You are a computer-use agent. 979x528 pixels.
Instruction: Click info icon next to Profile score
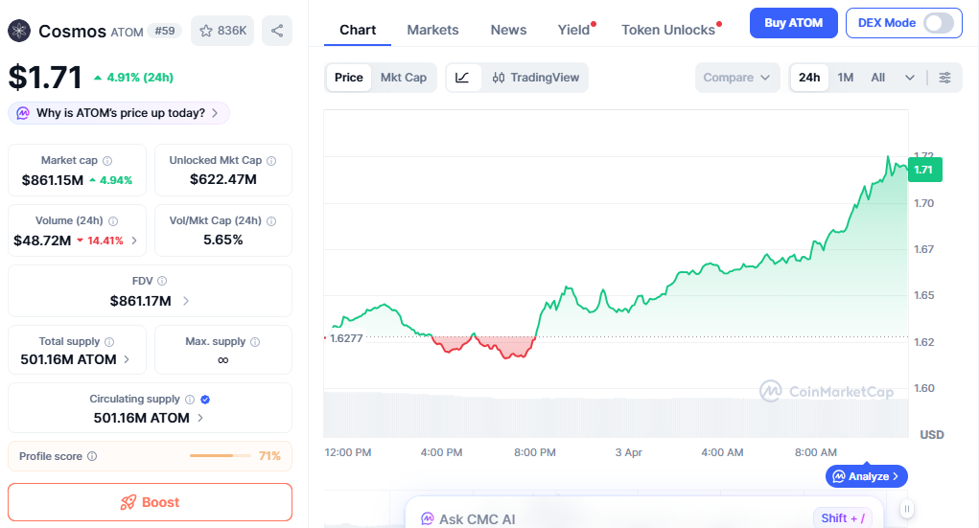click(92, 456)
